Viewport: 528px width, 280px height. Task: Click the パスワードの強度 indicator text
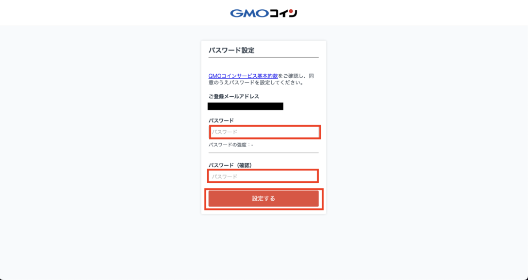coord(230,145)
